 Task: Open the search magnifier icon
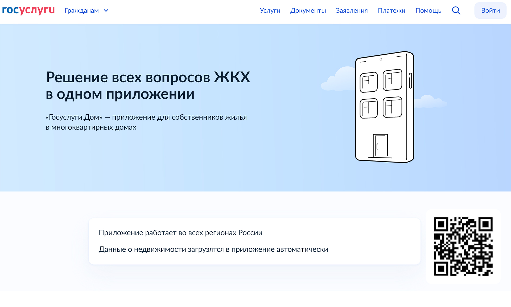tap(456, 11)
